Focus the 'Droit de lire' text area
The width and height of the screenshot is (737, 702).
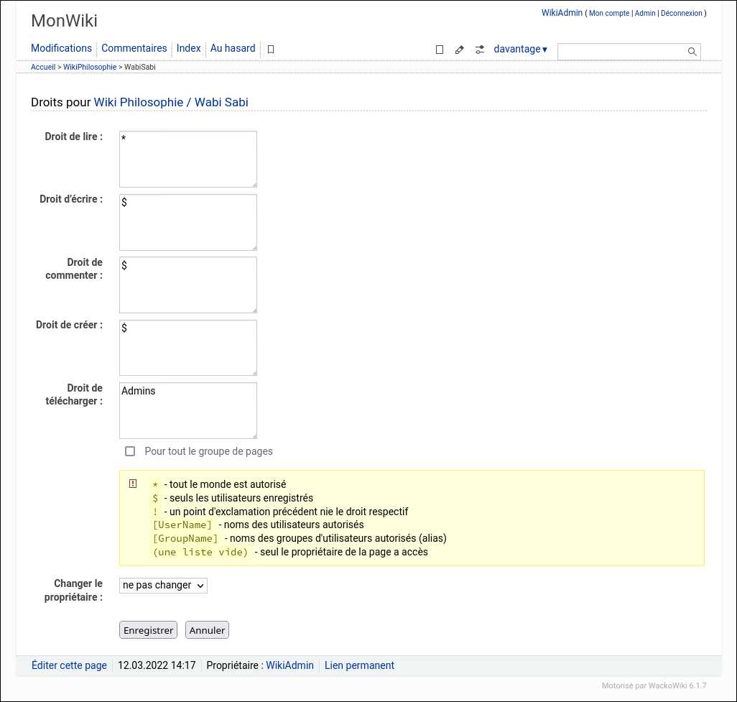click(x=187, y=159)
